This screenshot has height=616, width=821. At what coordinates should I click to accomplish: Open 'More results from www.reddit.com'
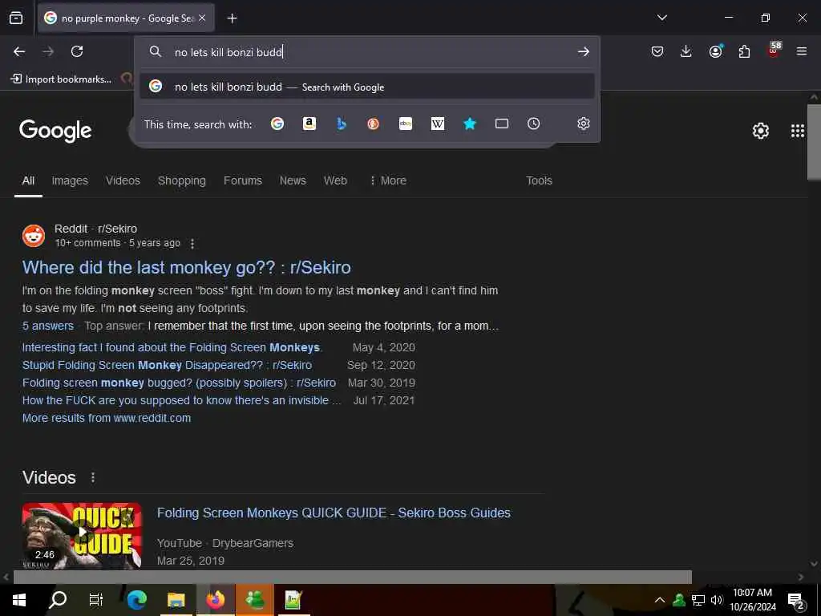click(107, 418)
